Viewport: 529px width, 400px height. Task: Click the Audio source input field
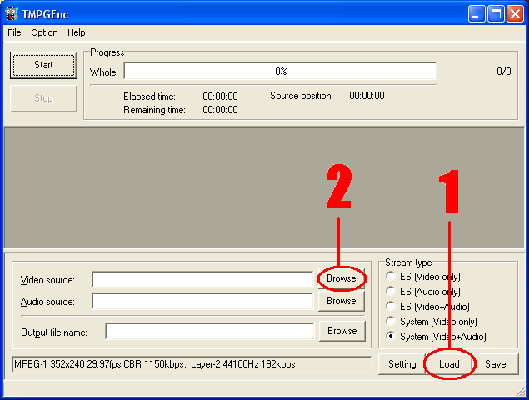[202, 301]
